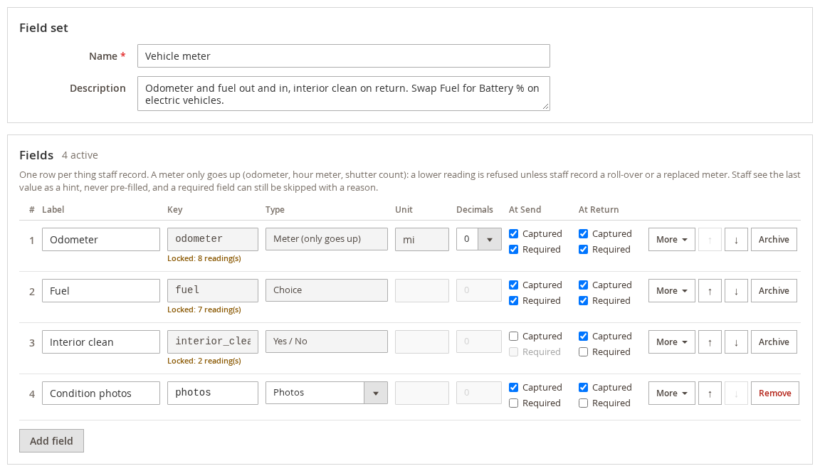The image size is (820, 471).
Task: Click the Odometer unit field mi
Action: click(x=422, y=240)
